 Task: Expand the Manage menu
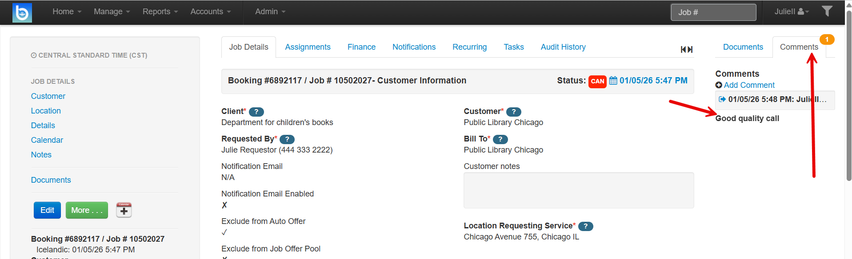[112, 12]
